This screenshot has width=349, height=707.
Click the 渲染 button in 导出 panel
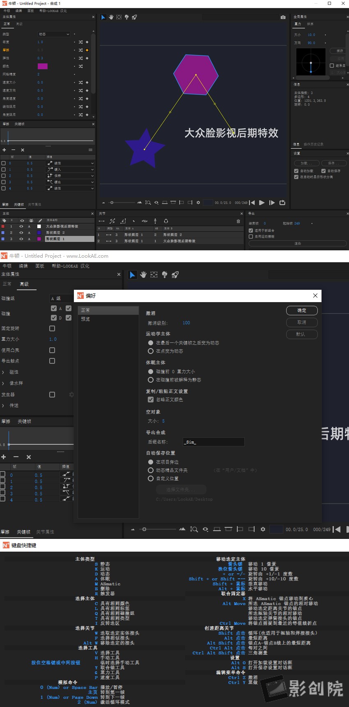[298, 244]
